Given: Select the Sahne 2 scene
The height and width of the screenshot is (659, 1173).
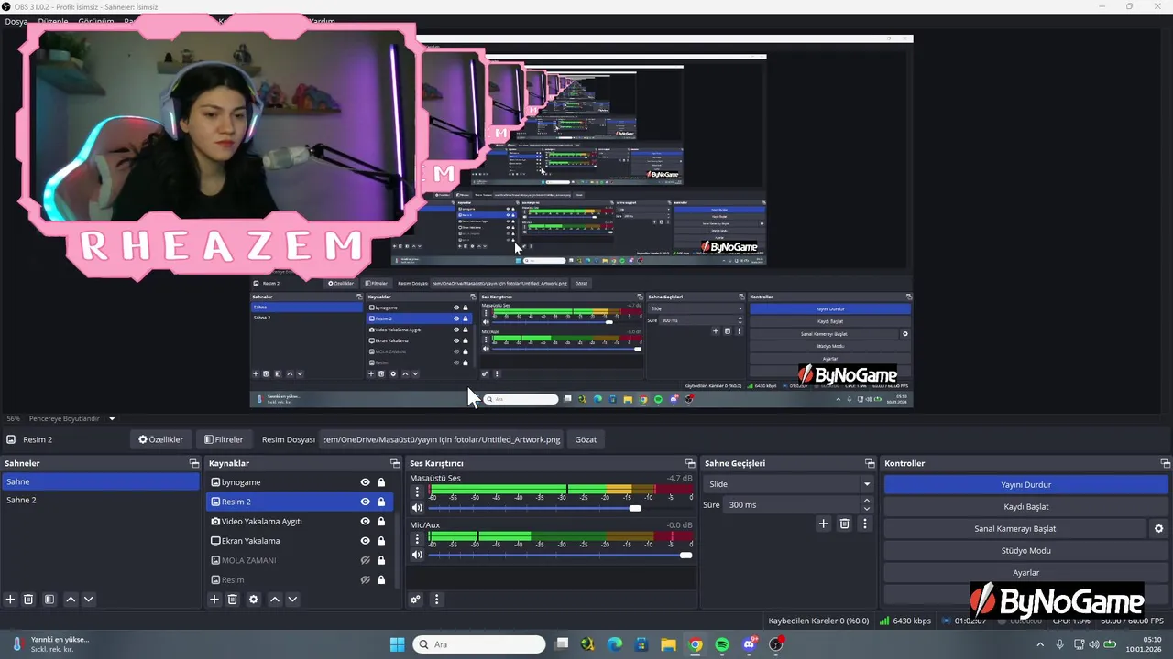Looking at the screenshot, I should [x=100, y=501].
